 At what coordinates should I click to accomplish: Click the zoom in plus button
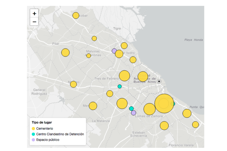34,13
